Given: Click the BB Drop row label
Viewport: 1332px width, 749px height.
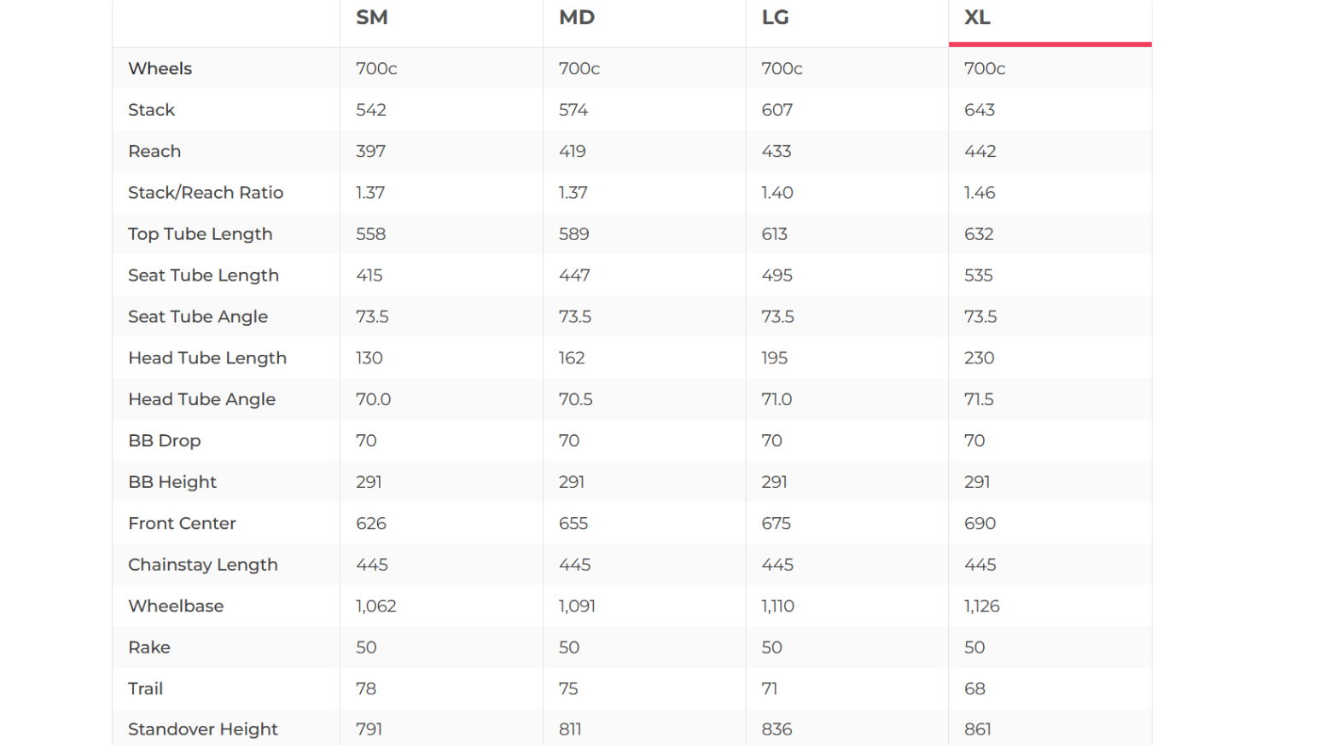Looking at the screenshot, I should [x=165, y=441].
